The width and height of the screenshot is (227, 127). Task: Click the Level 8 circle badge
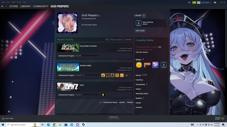(x=144, y=16)
